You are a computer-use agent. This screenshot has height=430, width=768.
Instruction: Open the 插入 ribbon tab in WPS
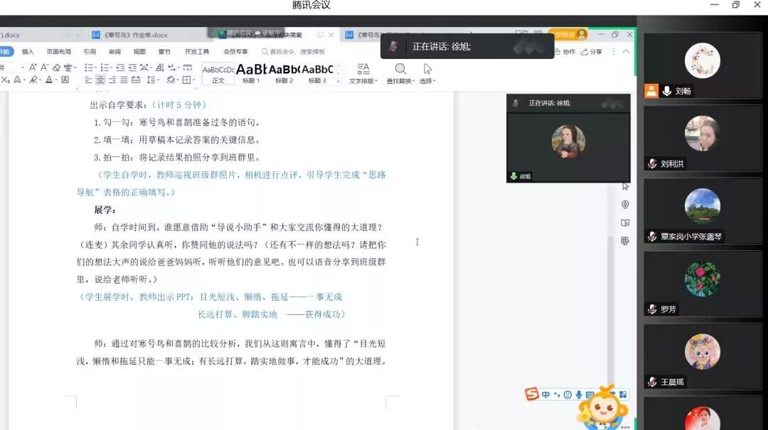pyautogui.click(x=28, y=51)
